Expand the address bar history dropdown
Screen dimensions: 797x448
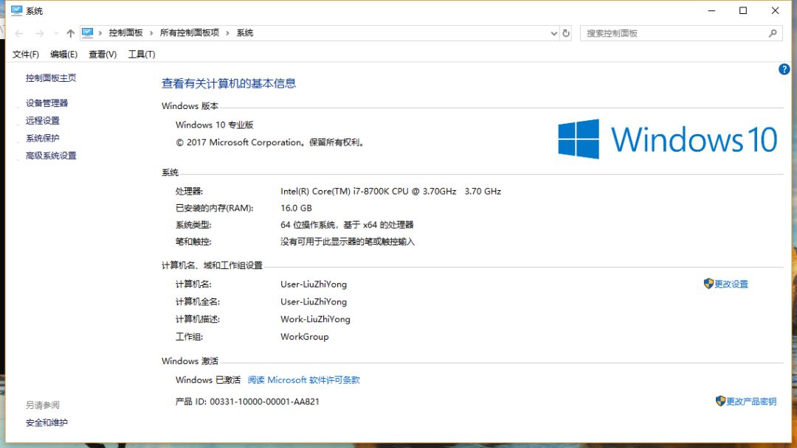click(554, 33)
